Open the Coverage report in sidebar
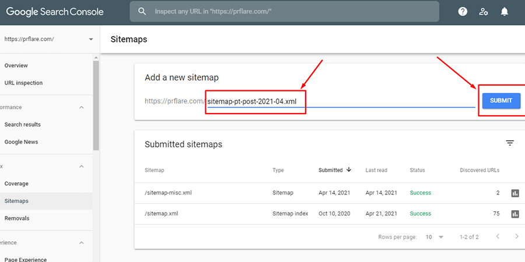Viewport: 525px width, 262px height. pos(16,183)
